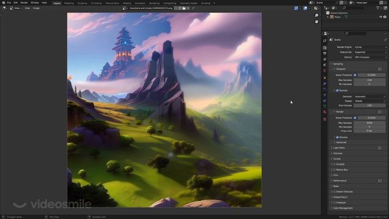Open the Help menu

[44, 2]
